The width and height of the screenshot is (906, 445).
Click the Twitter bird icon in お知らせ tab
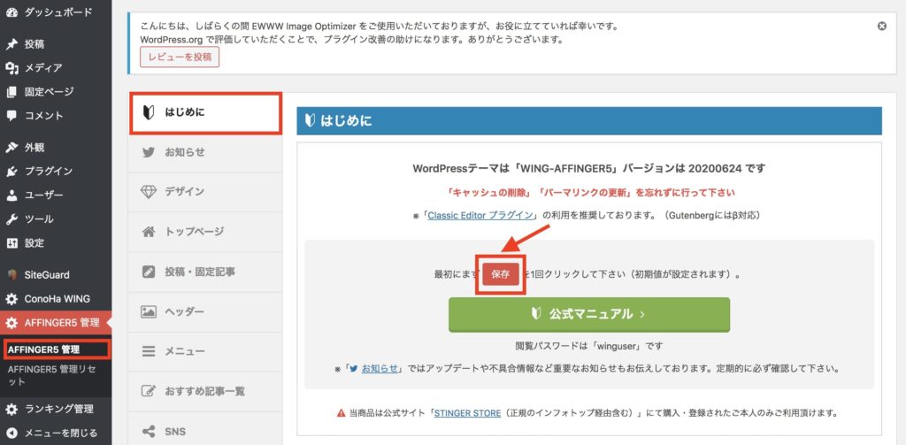tap(149, 152)
